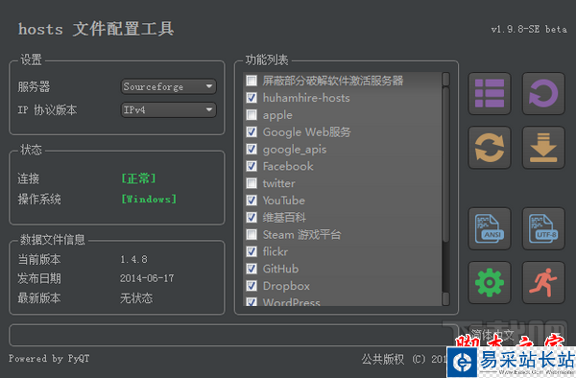Toggle the 屏蔽部分破解软件激活服务器 checkbox
This screenshot has width=576, height=378.
[252, 81]
